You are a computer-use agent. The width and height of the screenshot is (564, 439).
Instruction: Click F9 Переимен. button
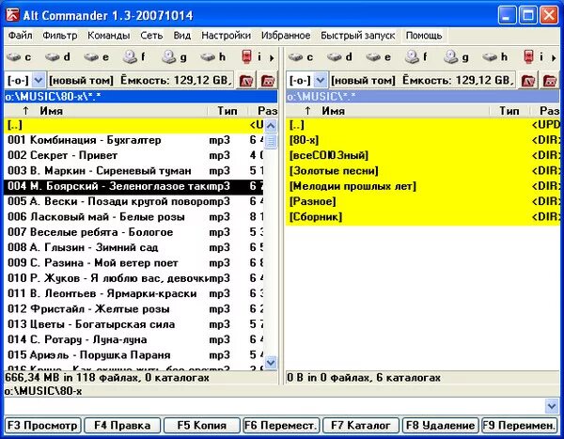point(520,425)
